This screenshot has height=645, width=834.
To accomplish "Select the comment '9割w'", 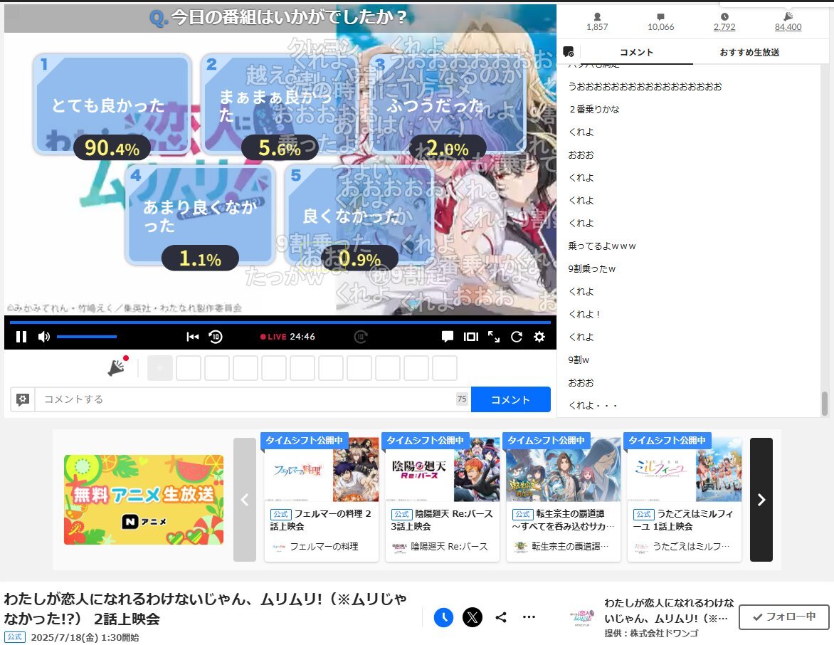I will coord(579,360).
